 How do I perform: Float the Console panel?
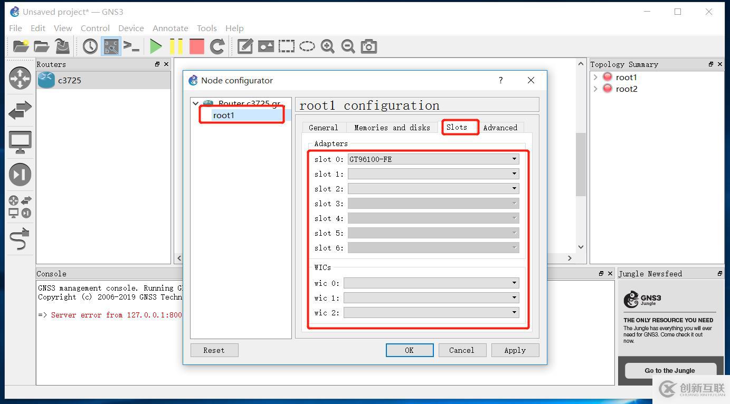601,274
